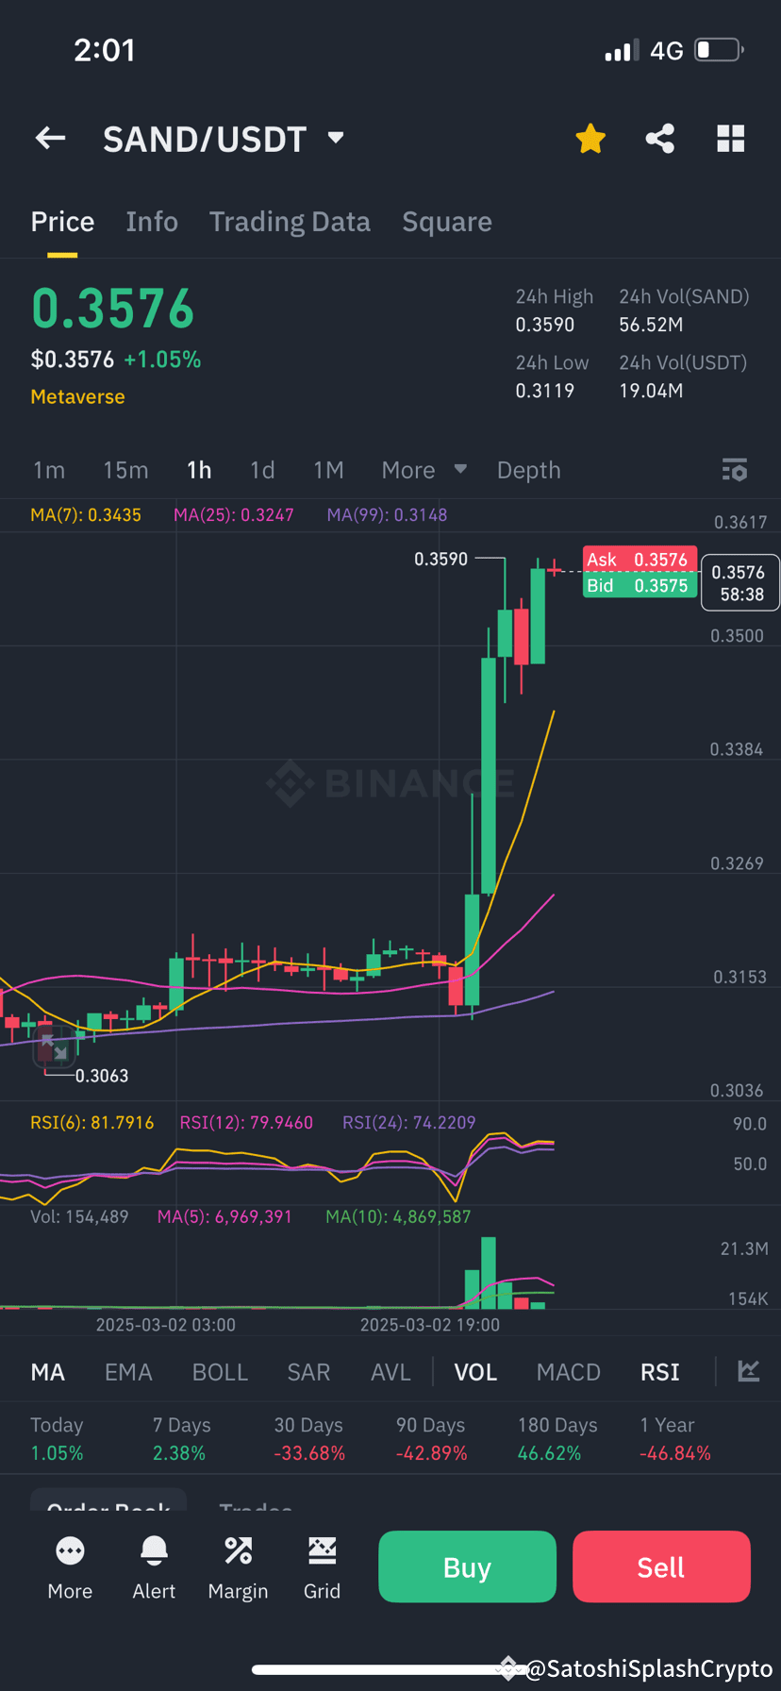Tap the RSI(12): 79.9460 legend
This screenshot has width=781, height=1691.
pyautogui.click(x=246, y=1123)
